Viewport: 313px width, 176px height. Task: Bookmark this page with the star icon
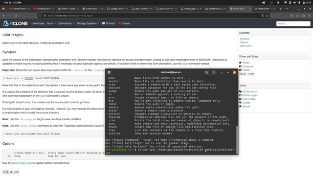click(x=267, y=16)
